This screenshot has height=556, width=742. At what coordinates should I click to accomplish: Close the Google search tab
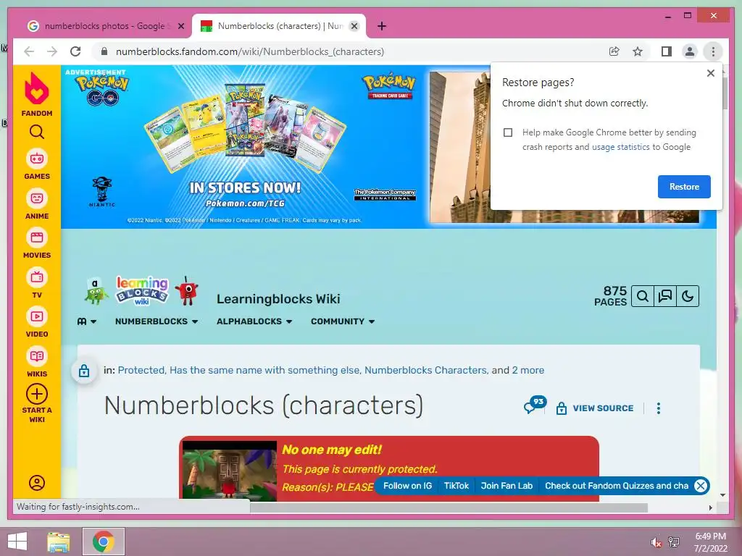[180, 26]
